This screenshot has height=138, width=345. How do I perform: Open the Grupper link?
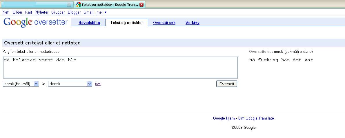coord(58,12)
